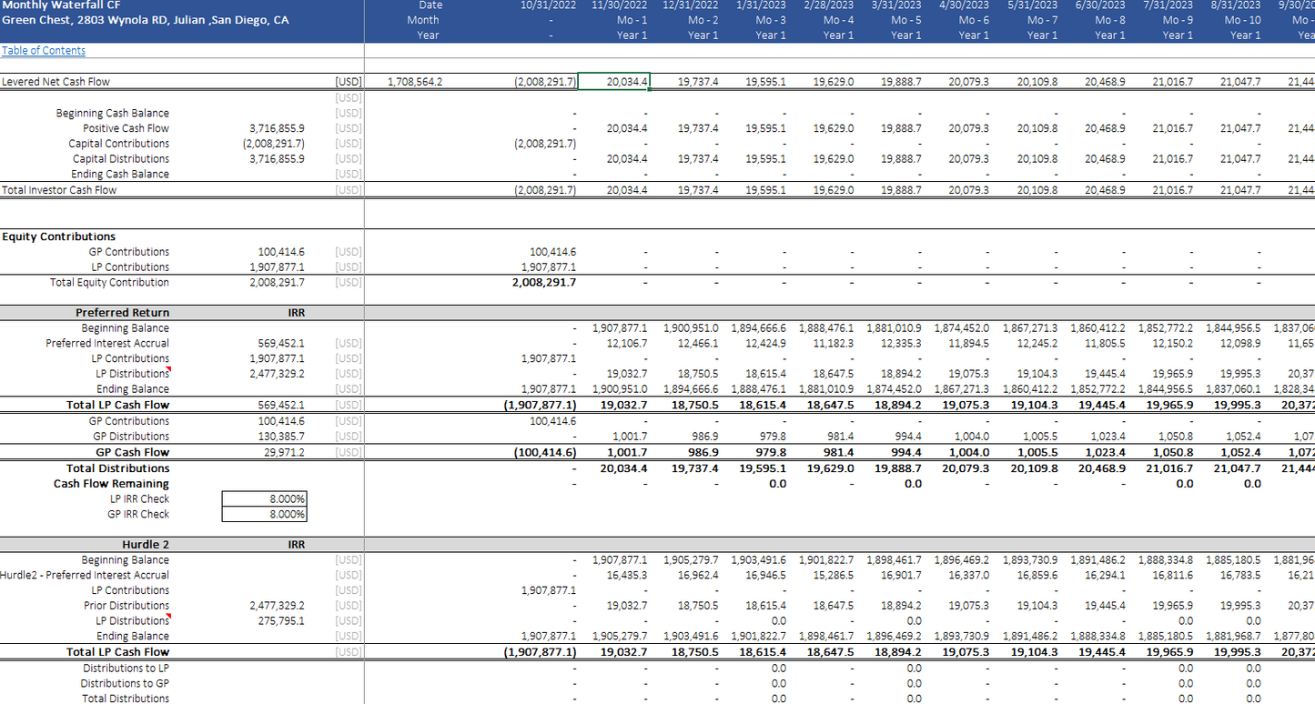Click the Levered Net Cash Flow total 1,708,564.2
The width and height of the screenshot is (1315, 704).
[x=415, y=82]
